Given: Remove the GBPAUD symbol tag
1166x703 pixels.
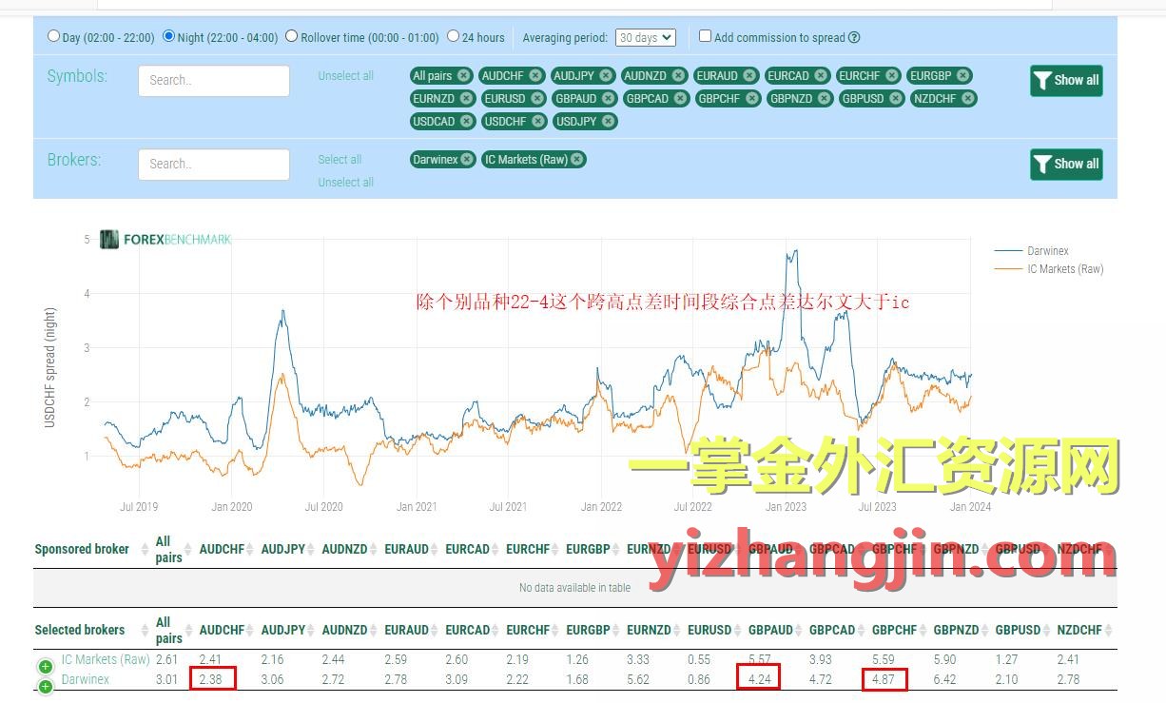Looking at the screenshot, I should 609,99.
